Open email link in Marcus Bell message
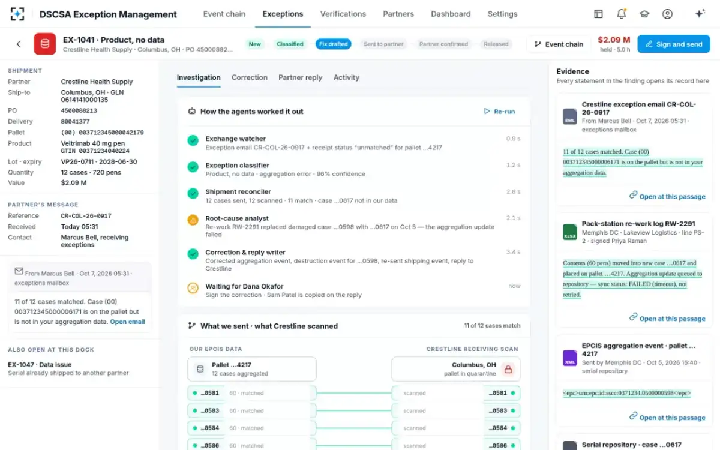The height and width of the screenshot is (450, 720). (127, 322)
